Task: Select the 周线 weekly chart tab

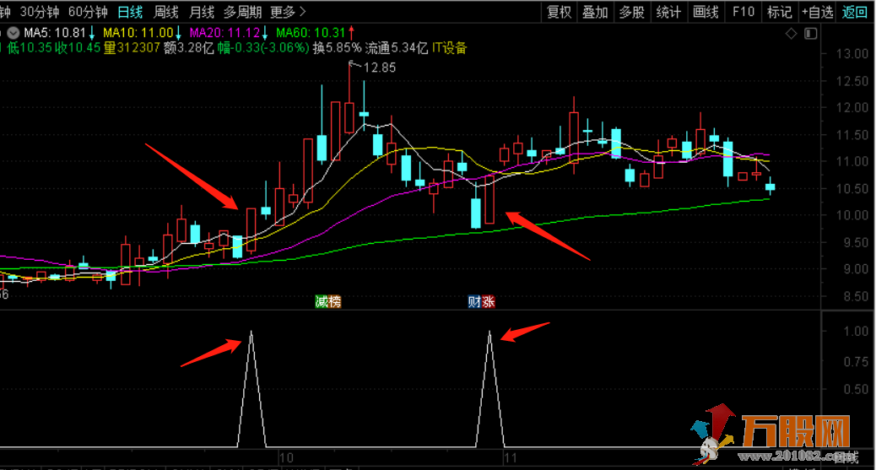Action: (x=166, y=12)
